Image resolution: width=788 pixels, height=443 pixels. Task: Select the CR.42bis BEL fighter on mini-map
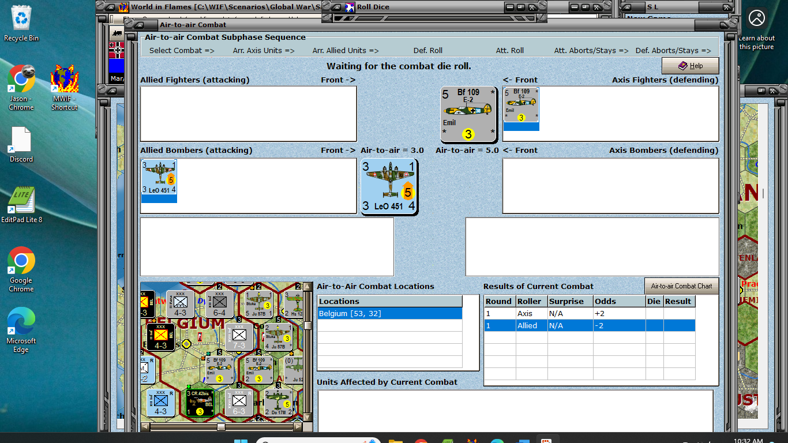click(x=200, y=403)
